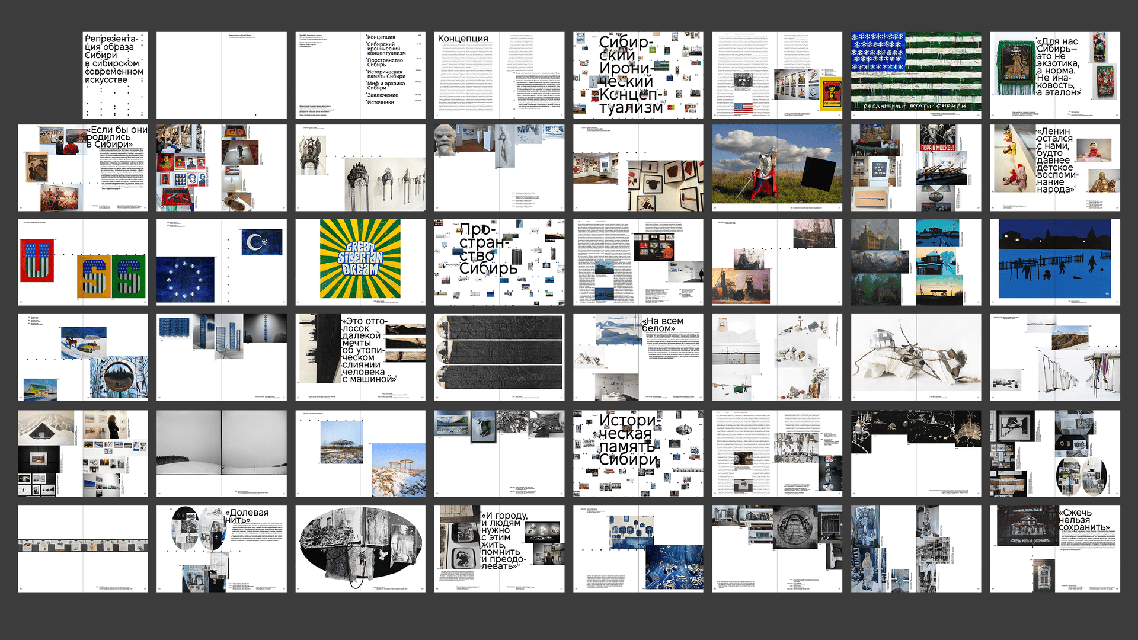The width and height of the screenshot is (1138, 640).
Task: Open the «Ленин остался с нами» quote spread
Action: (1054, 168)
